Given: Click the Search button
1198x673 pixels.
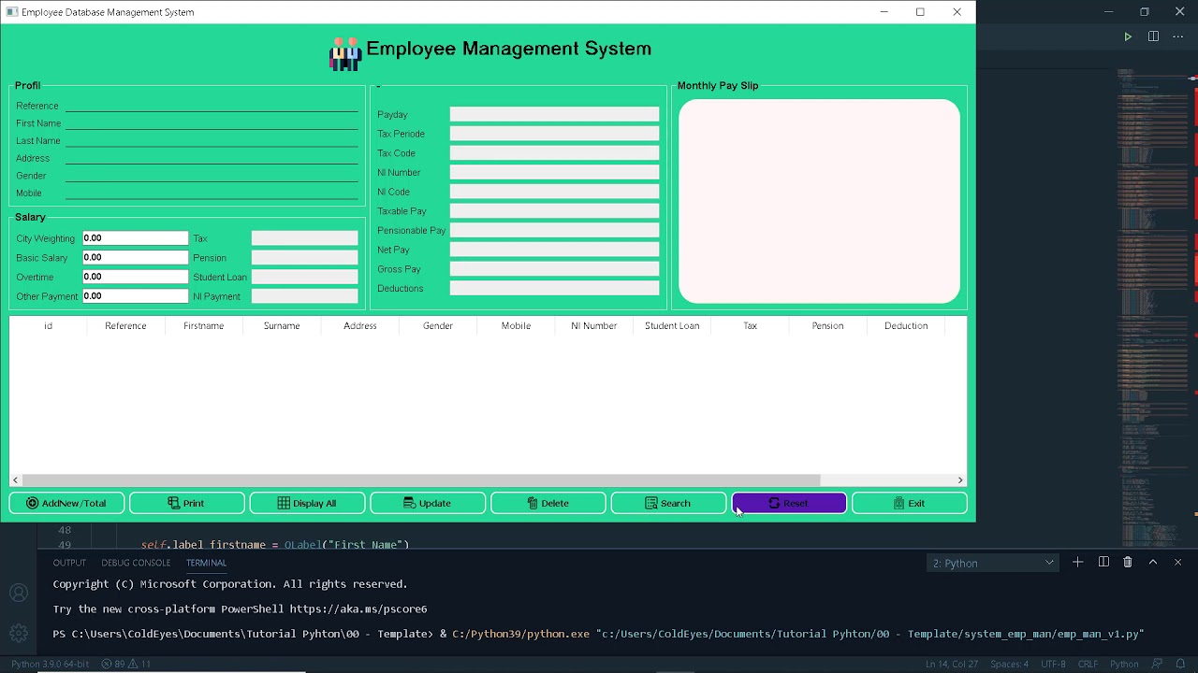Looking at the screenshot, I should [x=668, y=503].
